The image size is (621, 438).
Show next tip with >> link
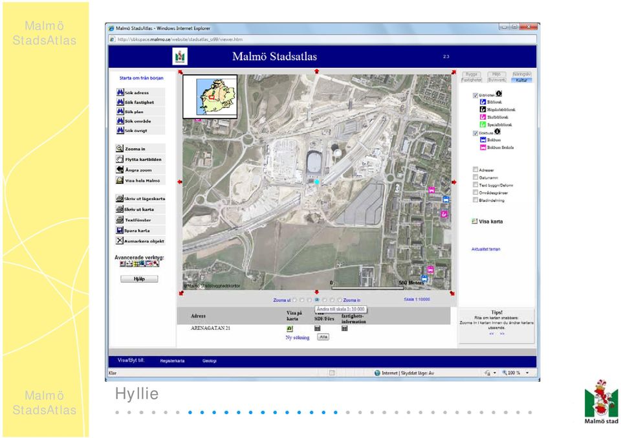502,334
